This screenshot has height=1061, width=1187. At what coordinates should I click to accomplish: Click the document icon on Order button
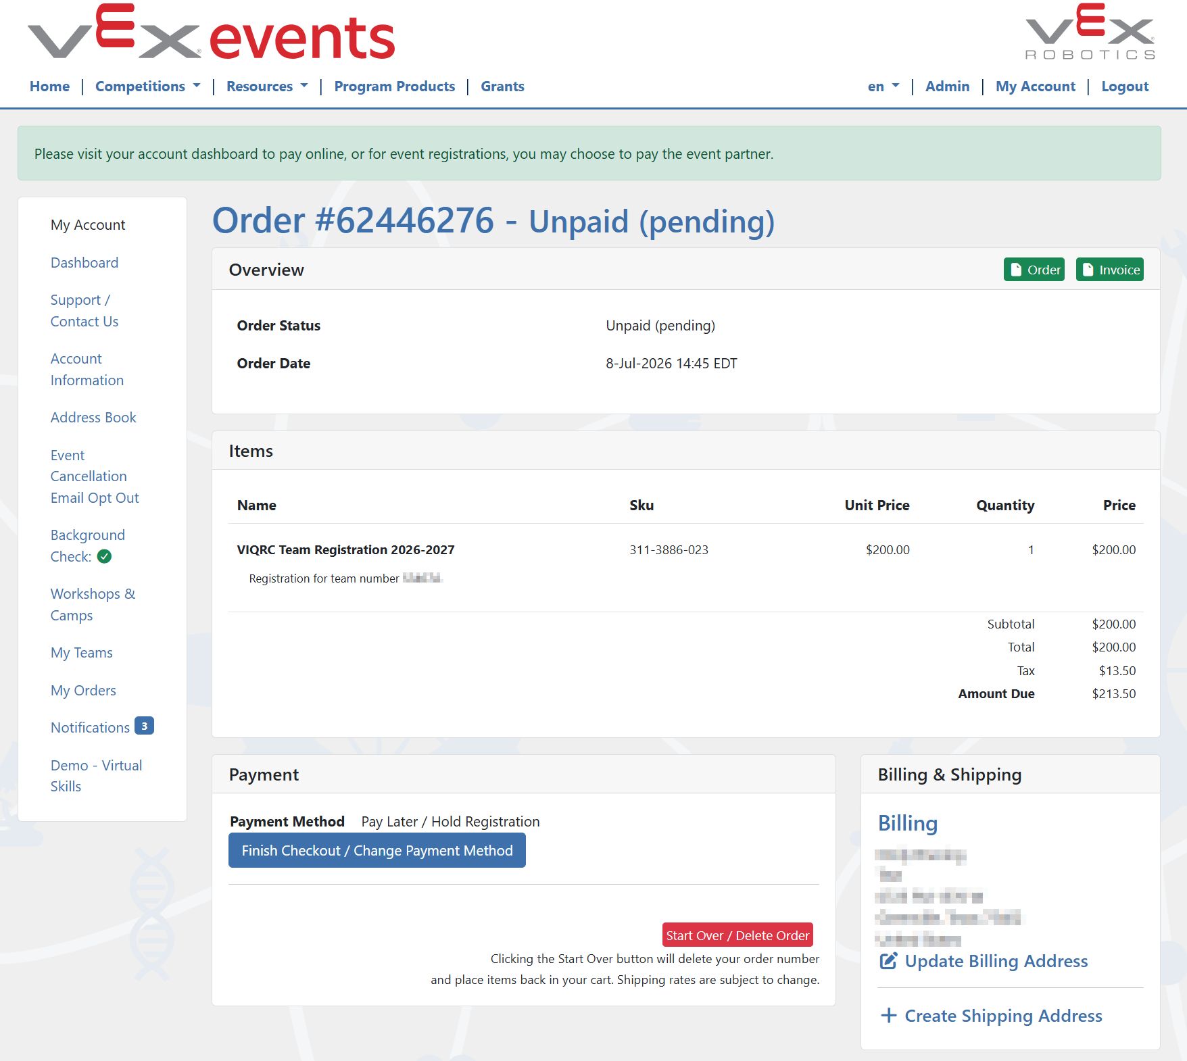pyautogui.click(x=1016, y=270)
